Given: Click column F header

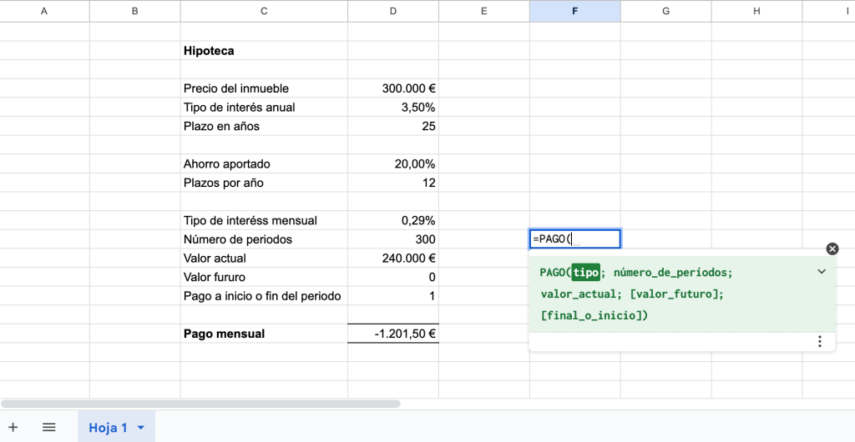Looking at the screenshot, I should pyautogui.click(x=574, y=11).
